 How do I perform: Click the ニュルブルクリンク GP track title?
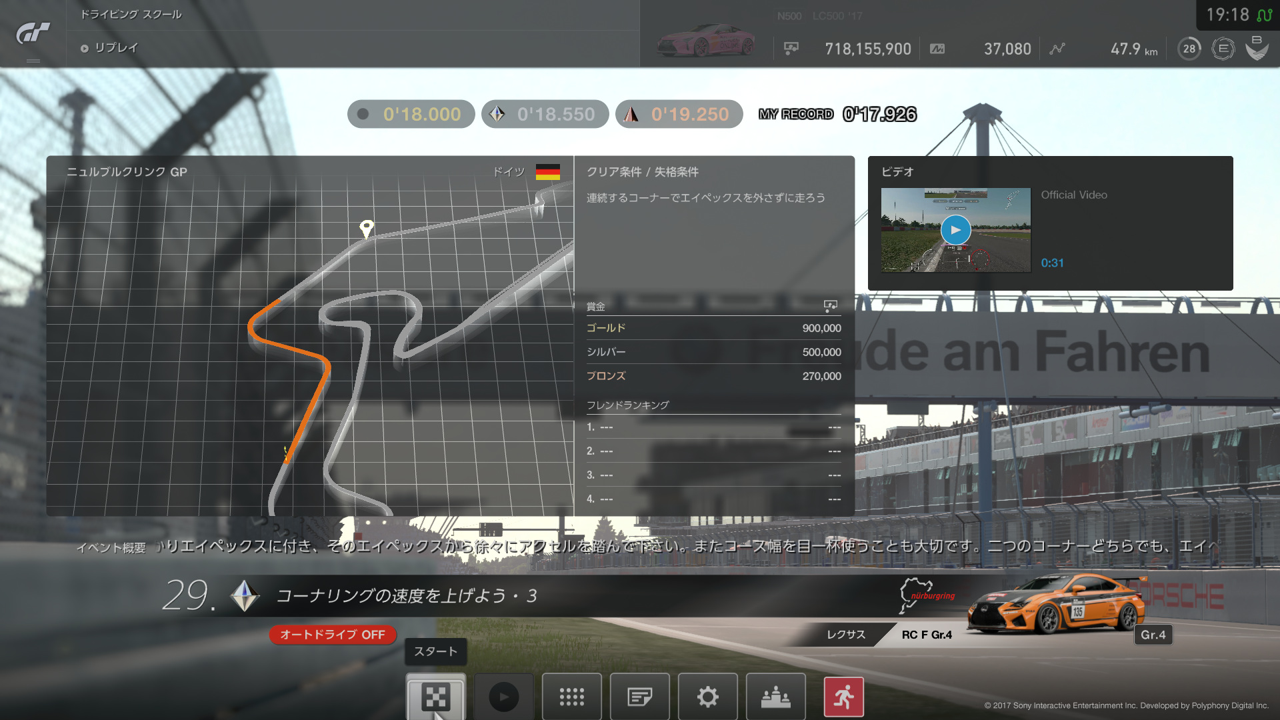(127, 172)
